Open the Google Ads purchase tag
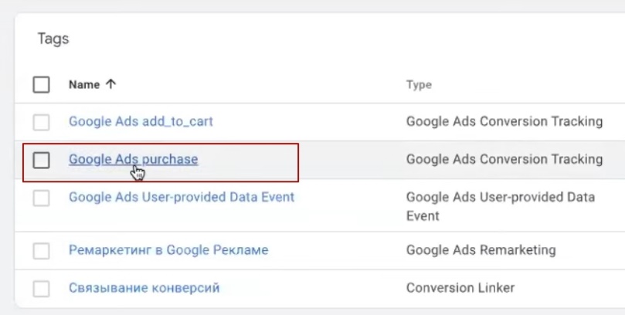625x315 pixels. [133, 159]
